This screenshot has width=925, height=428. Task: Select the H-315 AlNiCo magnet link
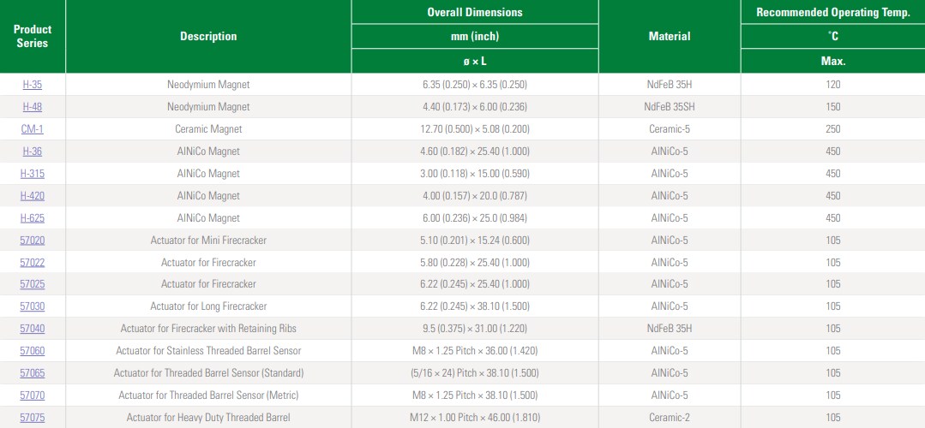pyautogui.click(x=32, y=174)
